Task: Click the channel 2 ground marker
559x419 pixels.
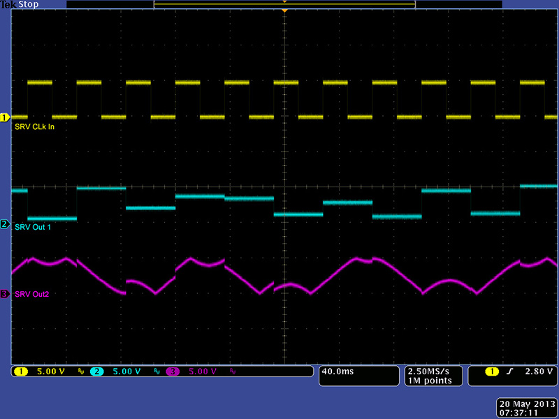Action: pyautogui.click(x=5, y=224)
